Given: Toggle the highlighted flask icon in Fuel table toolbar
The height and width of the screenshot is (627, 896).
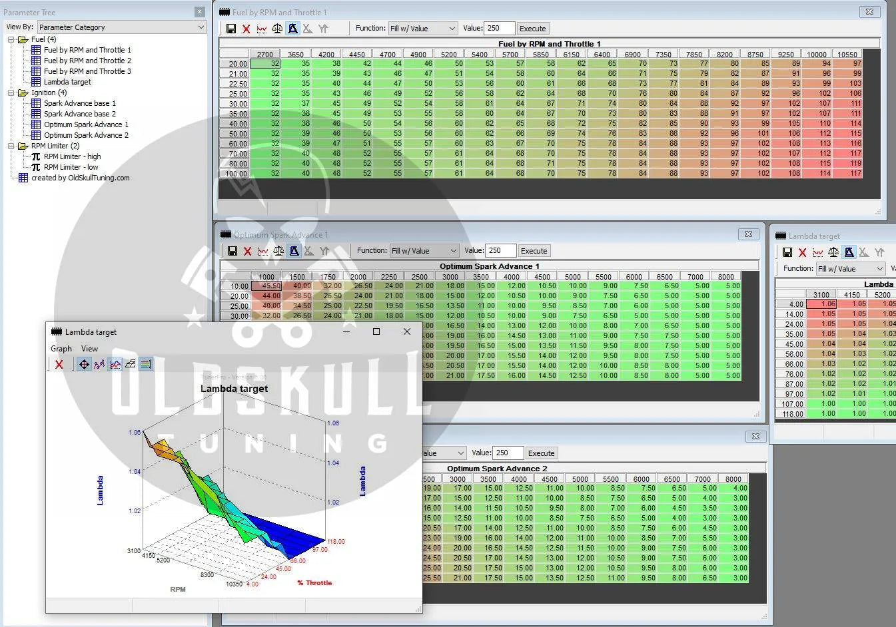Looking at the screenshot, I should pos(292,29).
